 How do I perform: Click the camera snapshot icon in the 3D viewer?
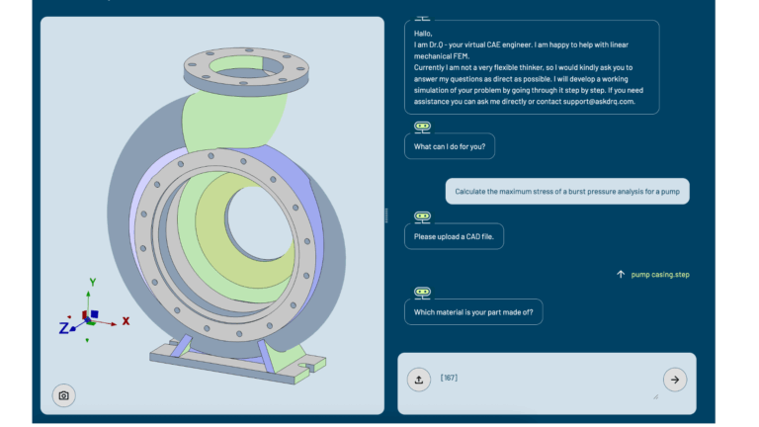click(x=63, y=395)
